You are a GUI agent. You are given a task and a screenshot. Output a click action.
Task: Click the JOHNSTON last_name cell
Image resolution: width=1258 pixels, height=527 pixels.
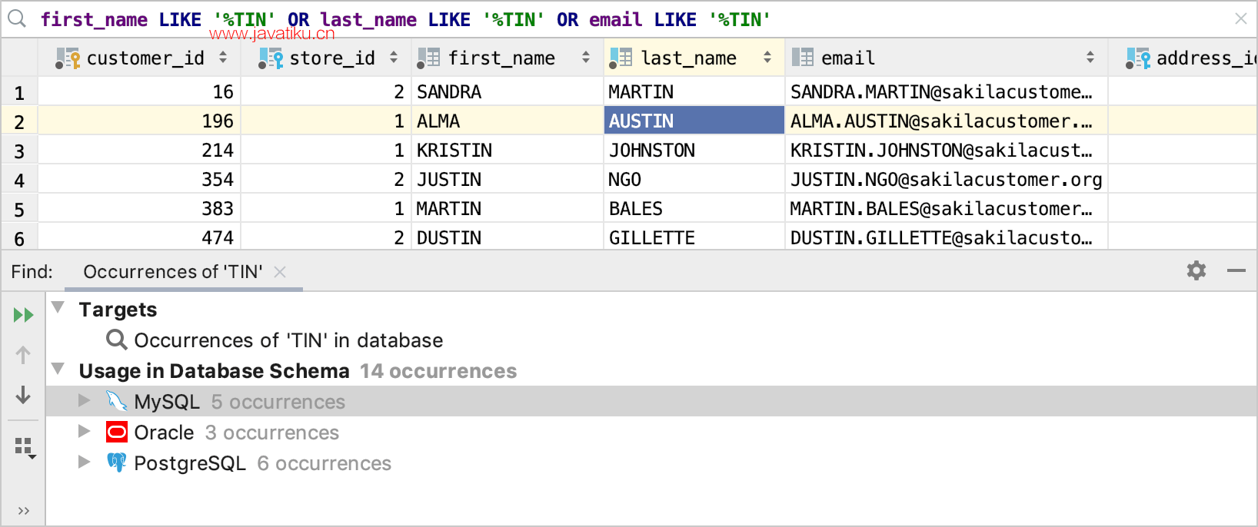click(x=694, y=150)
